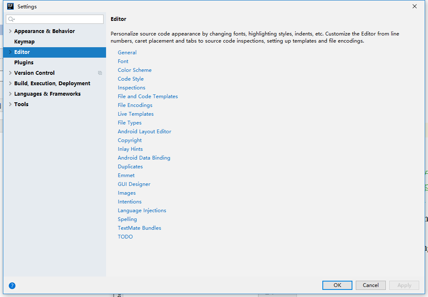Screen dimensions: 428x297
Task: Open the Inlay Hints link
Action: coord(130,149)
